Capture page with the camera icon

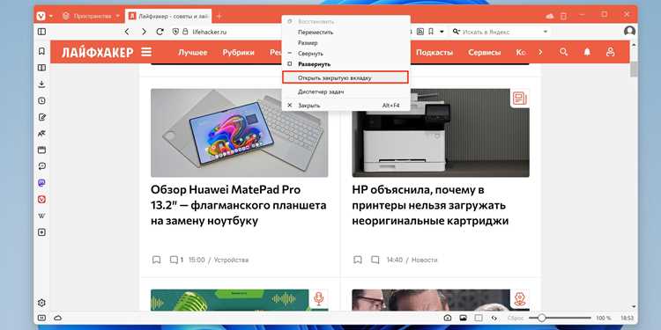(x=448, y=318)
